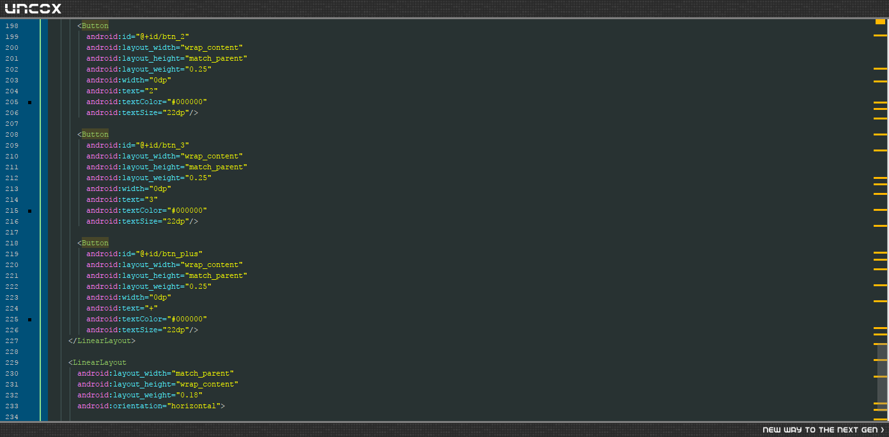The height and width of the screenshot is (437, 889).
Task: Click the topmost orange marker in overview ruler
Action: point(880,22)
